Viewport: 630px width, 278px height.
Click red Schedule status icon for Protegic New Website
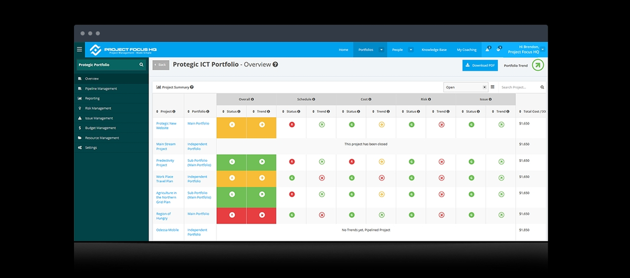[292, 125]
